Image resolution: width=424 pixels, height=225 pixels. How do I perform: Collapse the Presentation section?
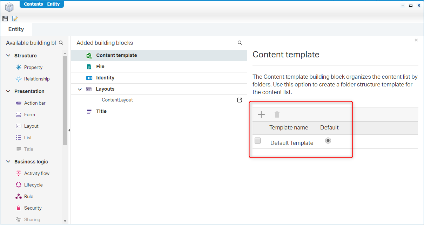[8, 91]
